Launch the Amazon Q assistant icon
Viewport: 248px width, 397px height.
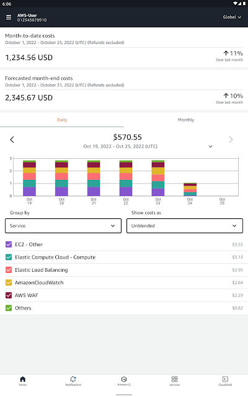[124, 379]
